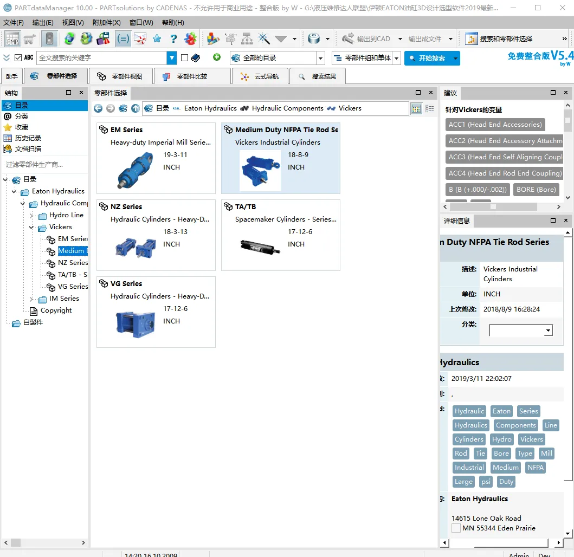This screenshot has width=574, height=557.
Task: Open help via the question mark icon
Action: (174, 38)
